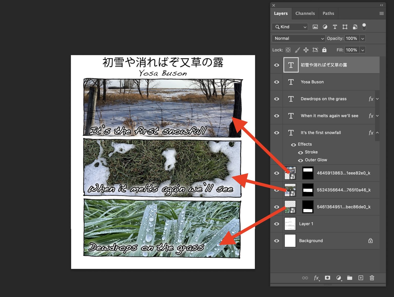Open the Kind filter dropdown
The height and width of the screenshot is (297, 394).
tap(290, 27)
